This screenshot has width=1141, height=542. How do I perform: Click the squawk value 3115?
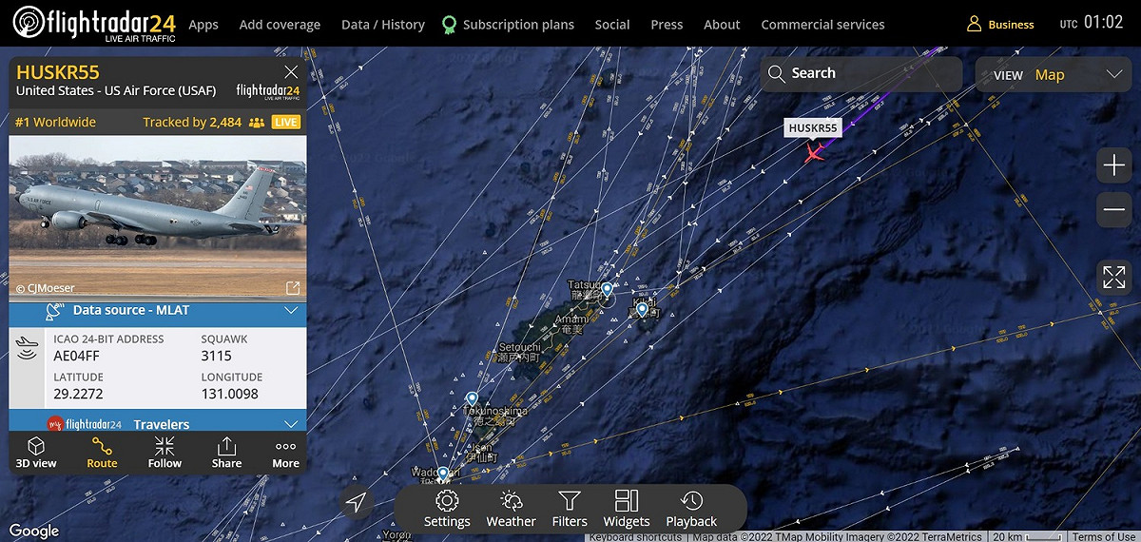[x=216, y=356]
